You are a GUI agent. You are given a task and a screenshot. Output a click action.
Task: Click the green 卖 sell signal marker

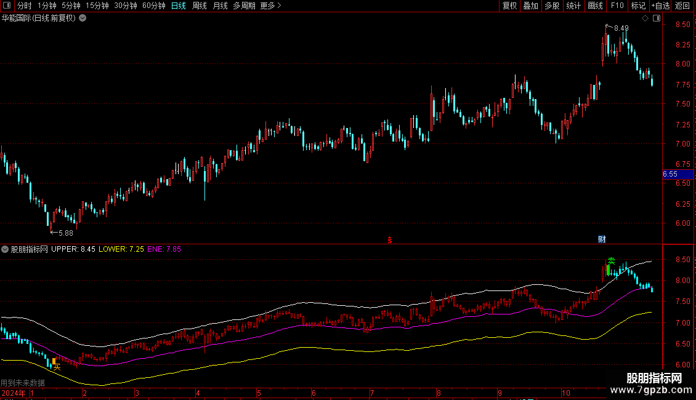pyautogui.click(x=611, y=262)
